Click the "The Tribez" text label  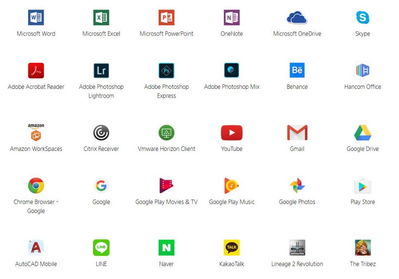click(363, 264)
